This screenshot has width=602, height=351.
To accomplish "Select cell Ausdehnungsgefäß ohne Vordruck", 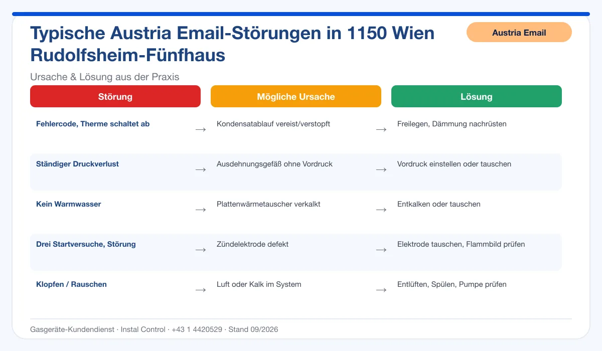I will click(274, 164).
